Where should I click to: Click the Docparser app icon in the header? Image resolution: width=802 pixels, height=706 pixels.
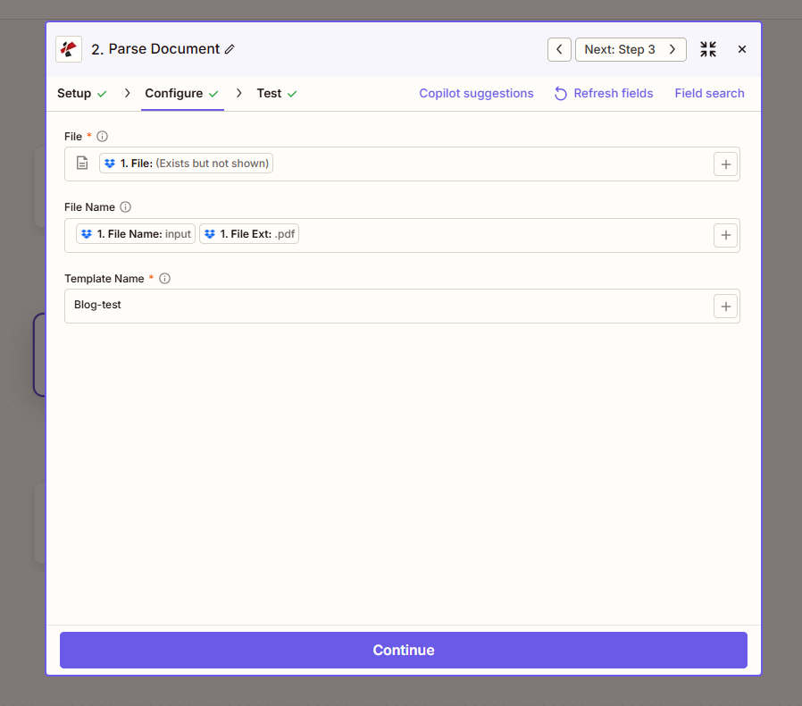[x=69, y=49]
